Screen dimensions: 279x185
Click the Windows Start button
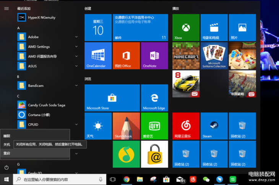[x=6, y=179]
